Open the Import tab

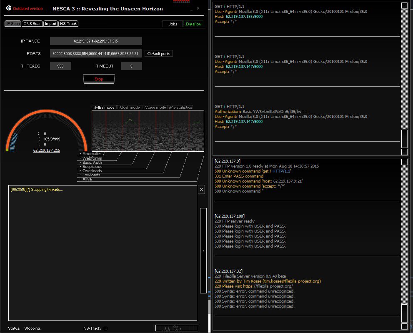coord(50,24)
